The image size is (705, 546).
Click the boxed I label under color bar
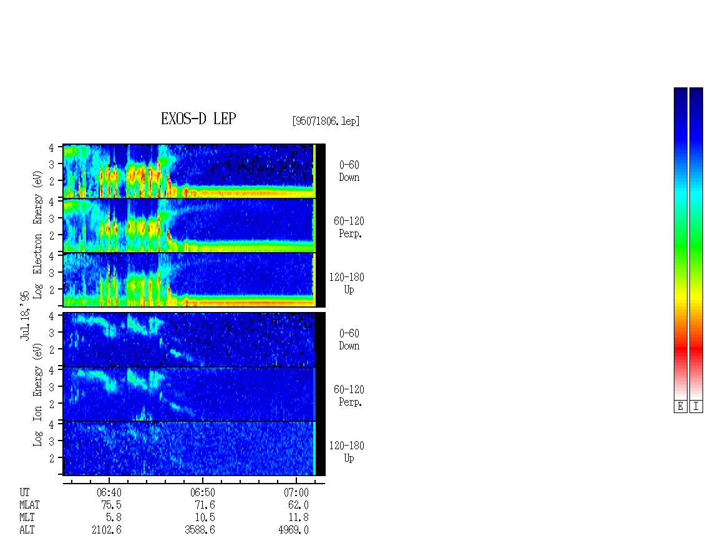tap(696, 406)
